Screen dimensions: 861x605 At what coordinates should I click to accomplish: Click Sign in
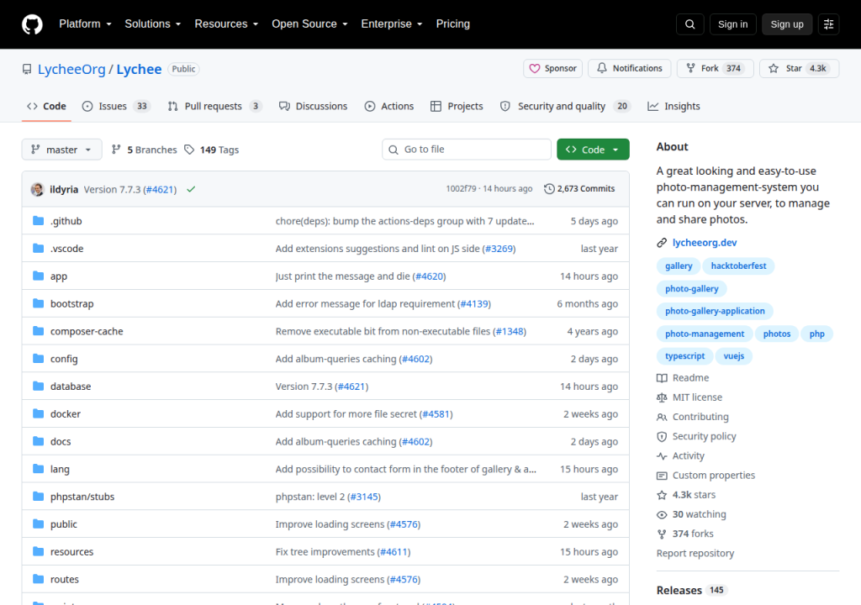(732, 24)
